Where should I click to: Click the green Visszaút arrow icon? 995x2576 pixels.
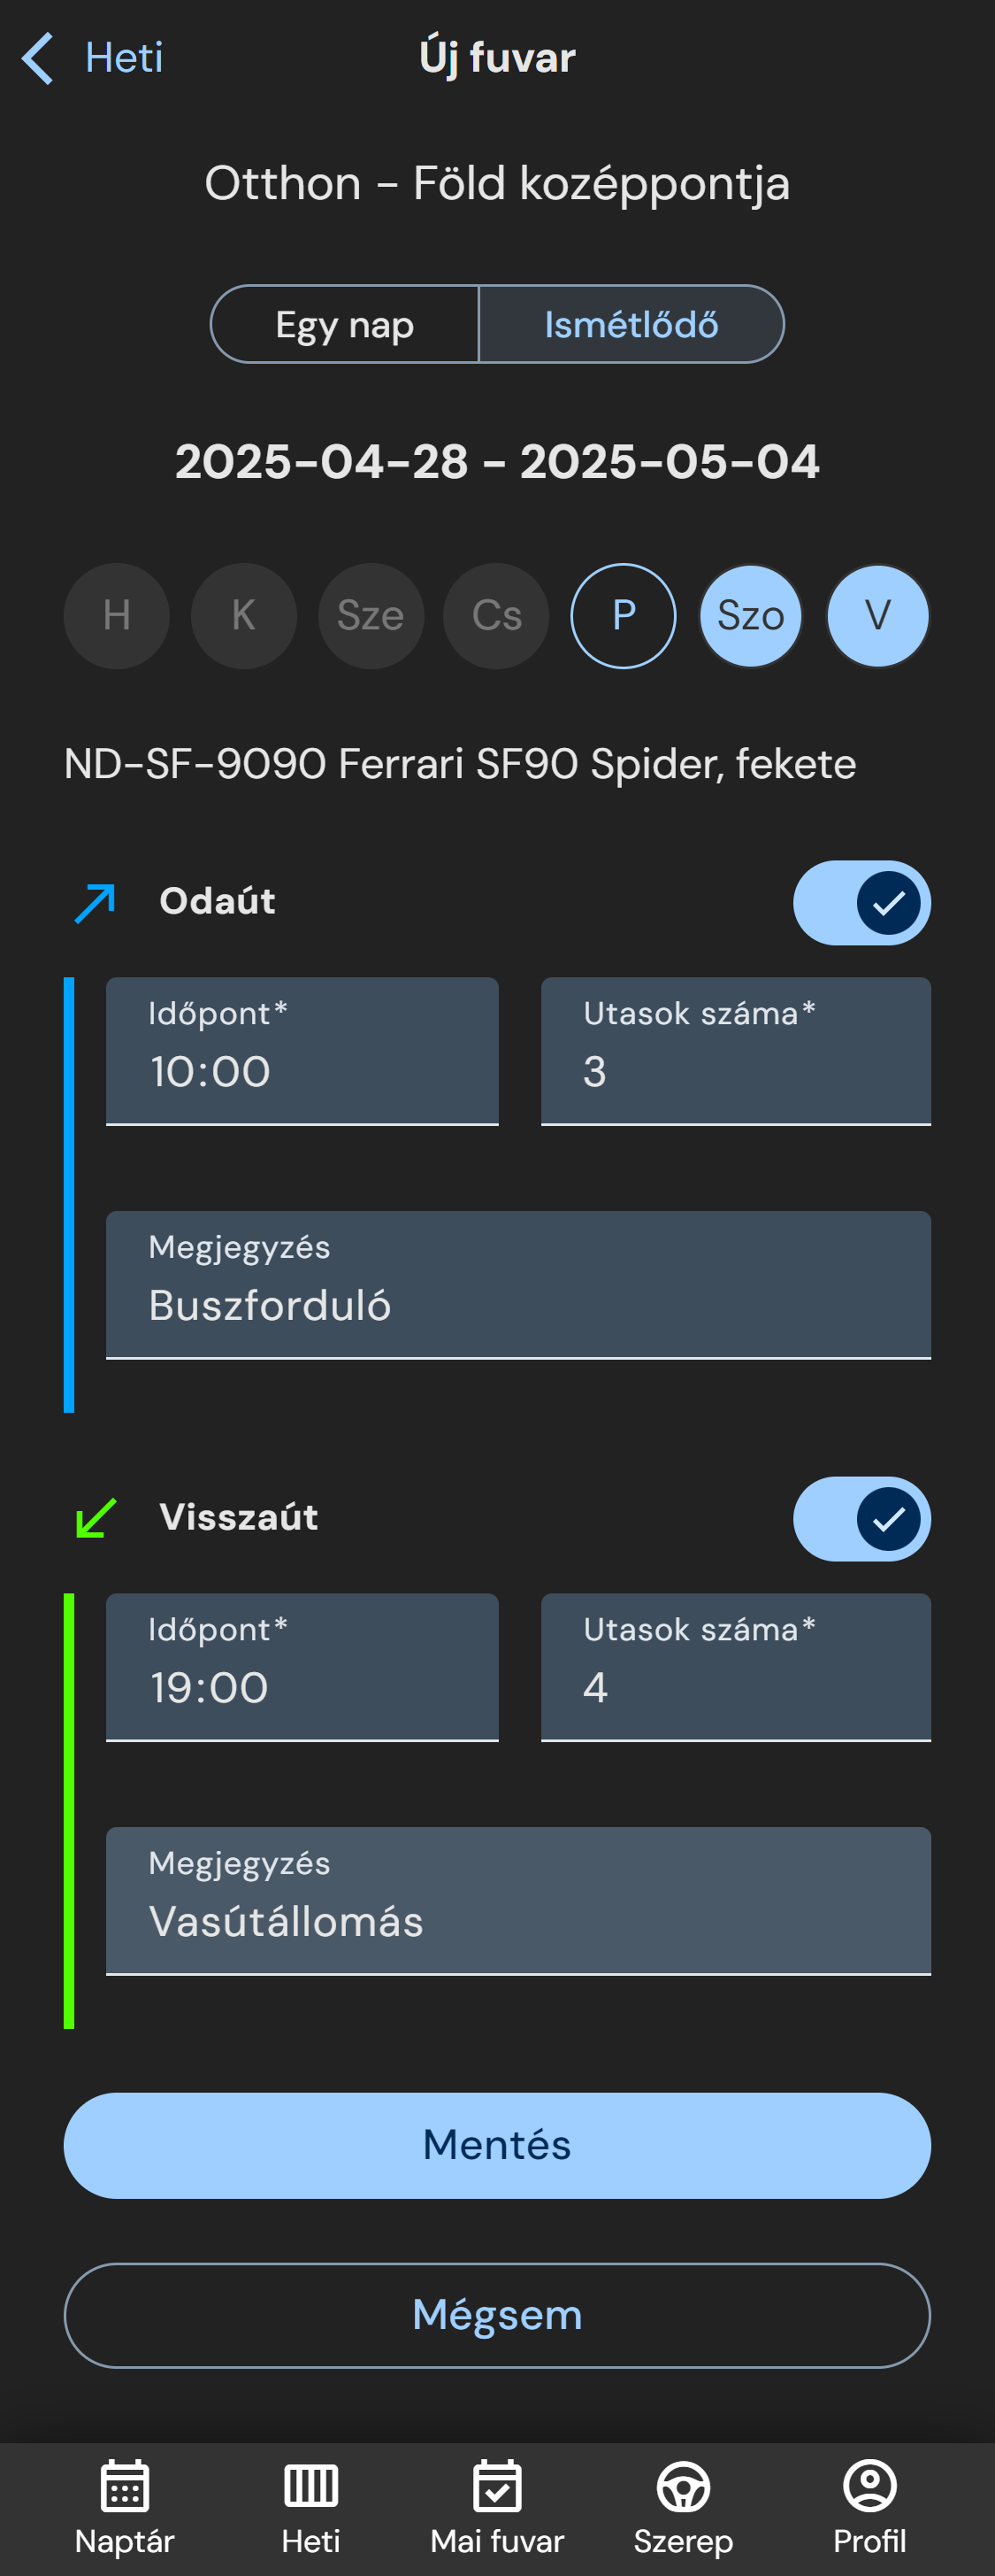click(x=96, y=1518)
